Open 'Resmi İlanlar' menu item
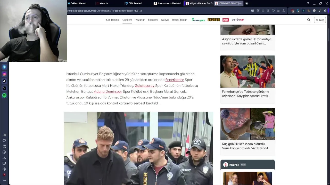 [179, 20]
